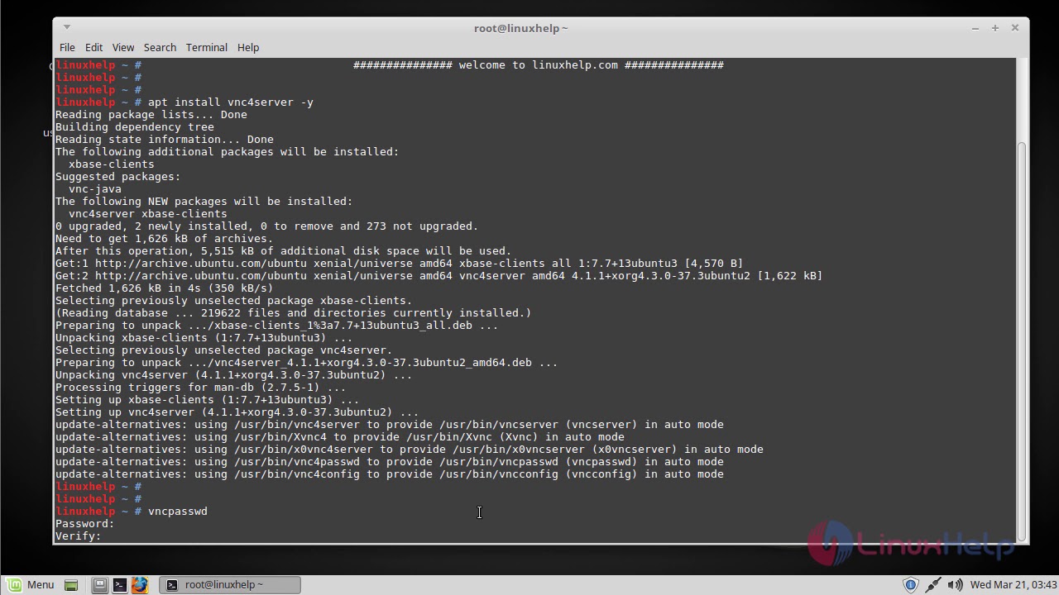Click the 'vncpasswd' command text
This screenshot has height=595, width=1059.
click(x=178, y=512)
